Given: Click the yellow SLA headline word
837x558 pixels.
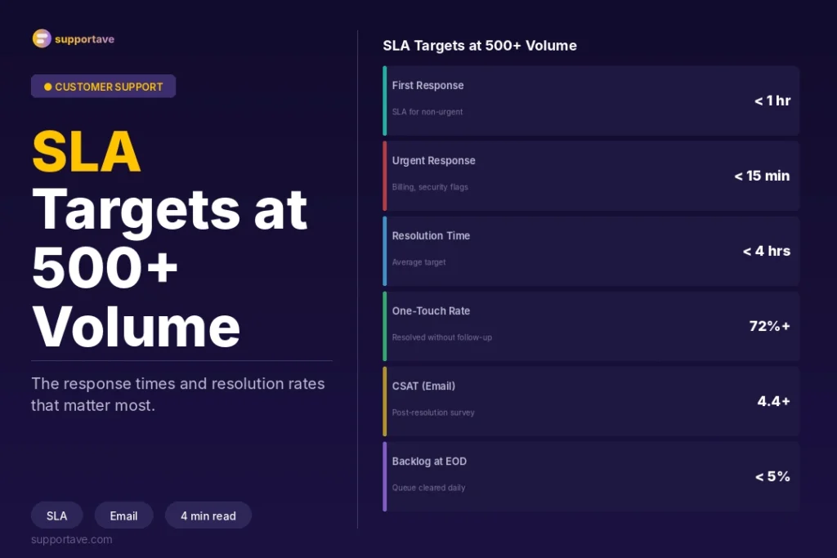Looking at the screenshot, I should [x=87, y=152].
